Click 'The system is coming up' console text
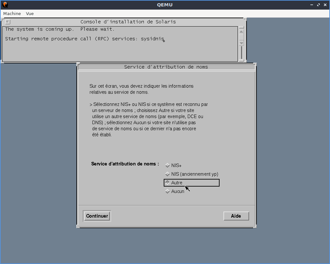This screenshot has height=264, width=330. [x=60, y=29]
